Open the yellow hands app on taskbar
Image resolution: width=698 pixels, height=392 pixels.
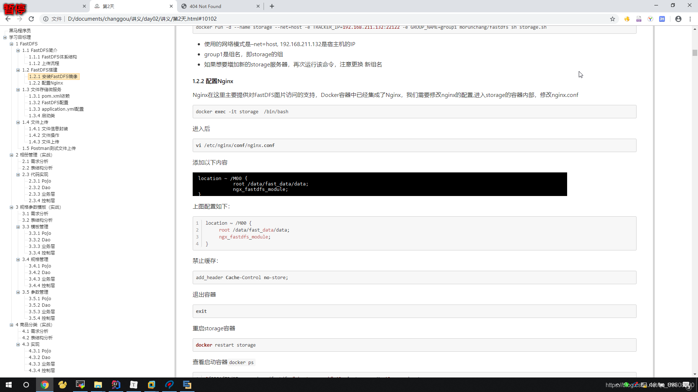point(63,385)
